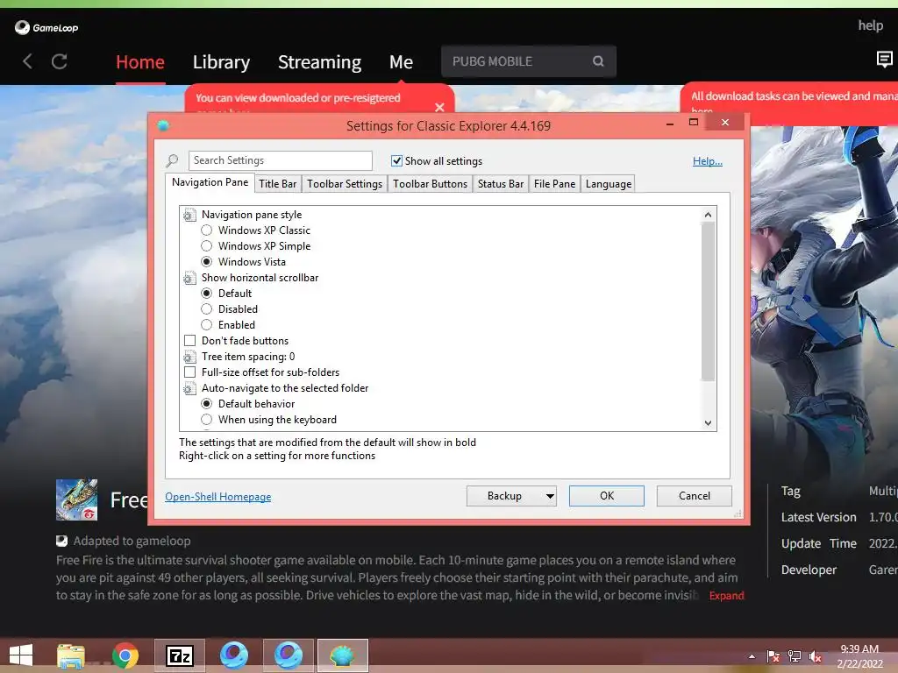Click the search magnifier in GameLoop

click(x=598, y=61)
